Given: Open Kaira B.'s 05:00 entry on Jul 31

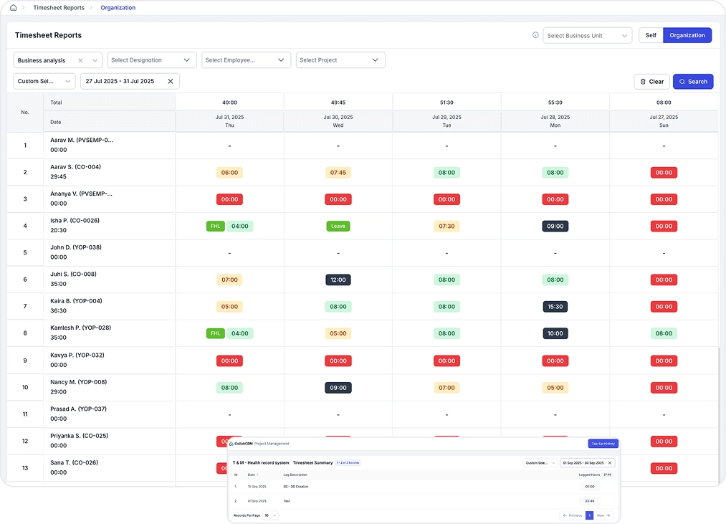Looking at the screenshot, I should tap(229, 307).
